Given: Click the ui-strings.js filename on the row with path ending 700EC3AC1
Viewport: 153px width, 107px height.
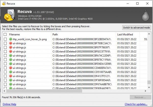Looking at the screenshot, I should click(19, 43).
